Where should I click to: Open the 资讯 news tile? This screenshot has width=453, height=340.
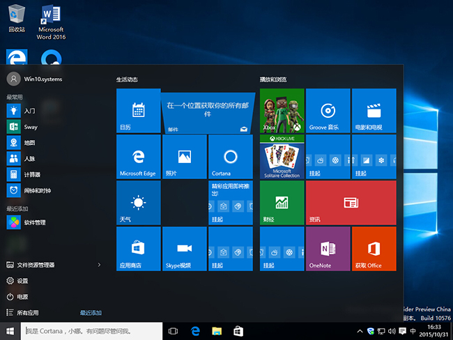(351, 203)
